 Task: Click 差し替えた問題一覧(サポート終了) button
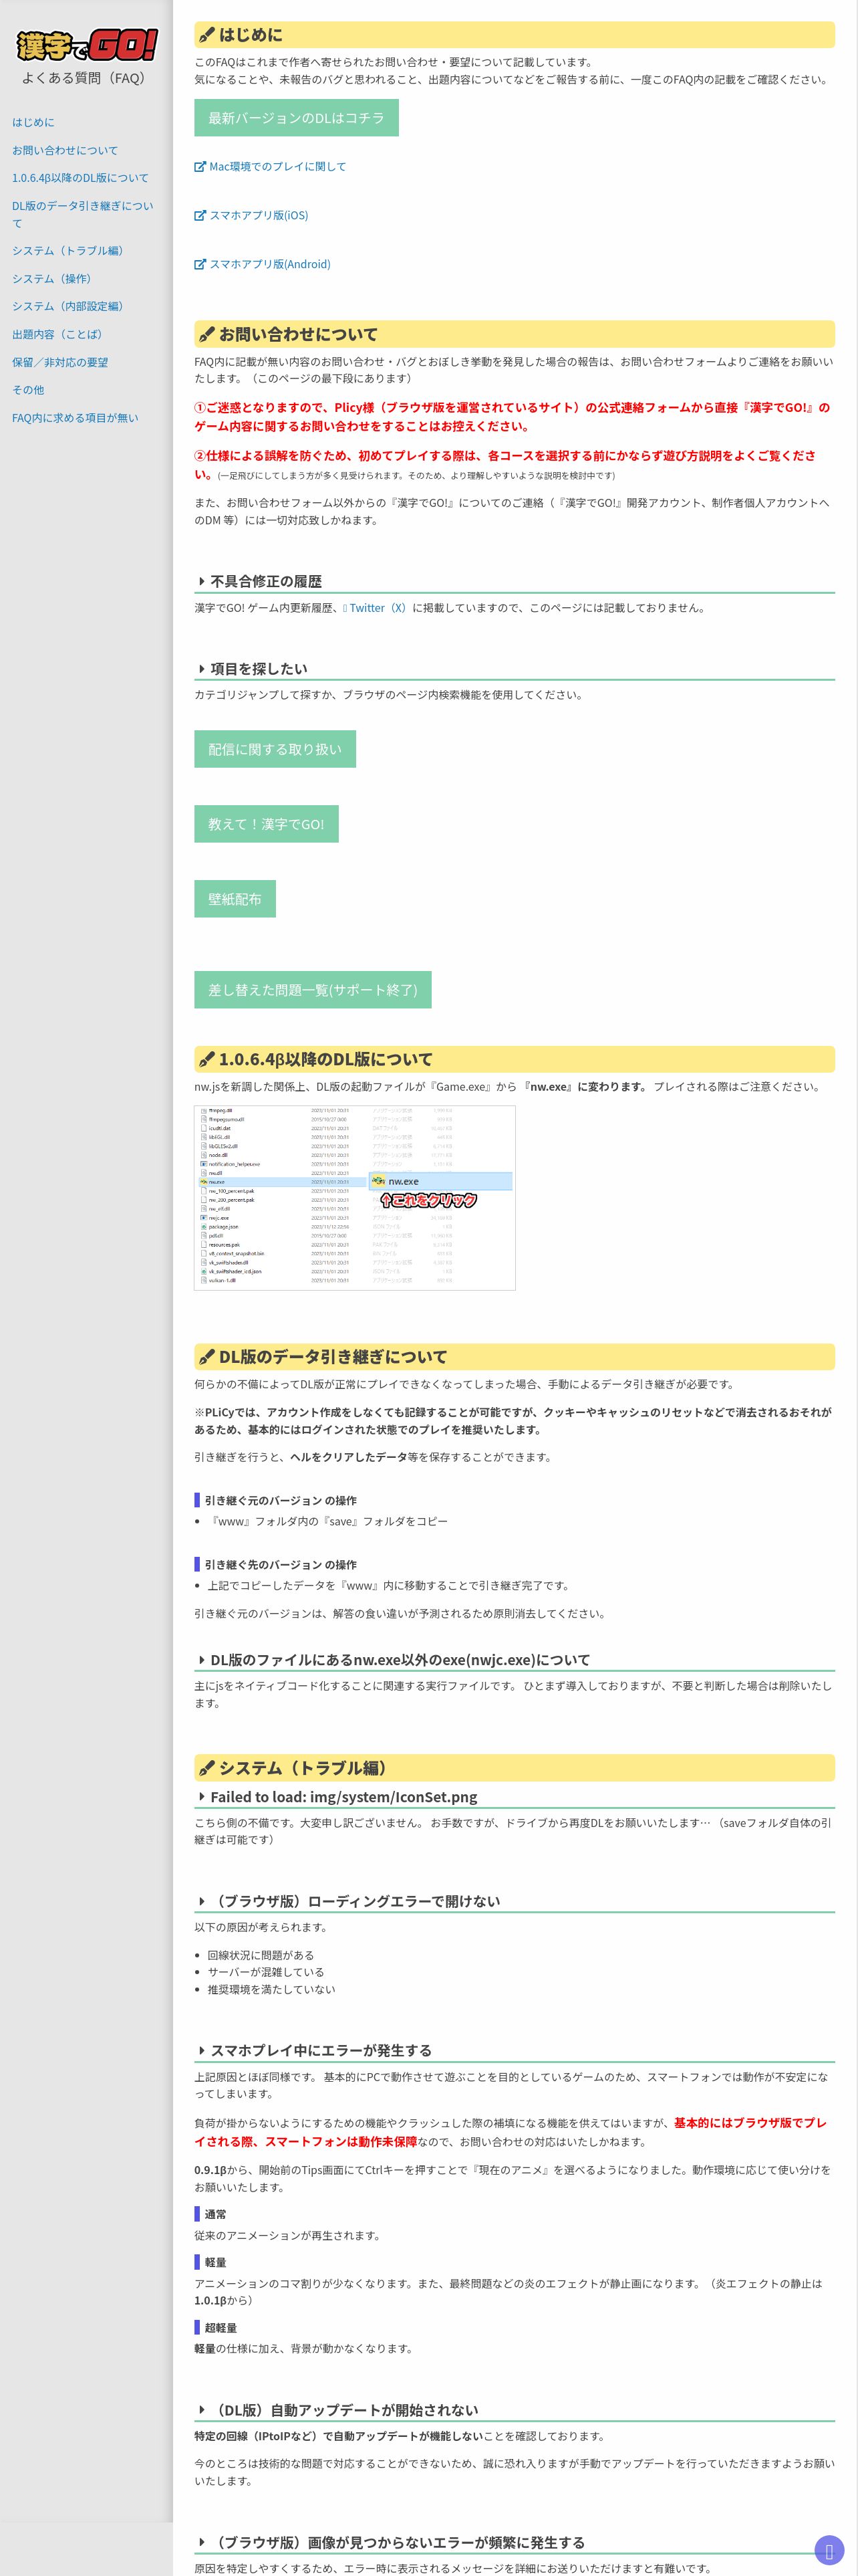coord(313,990)
